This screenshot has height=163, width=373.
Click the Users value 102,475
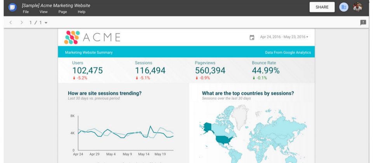coord(87,71)
